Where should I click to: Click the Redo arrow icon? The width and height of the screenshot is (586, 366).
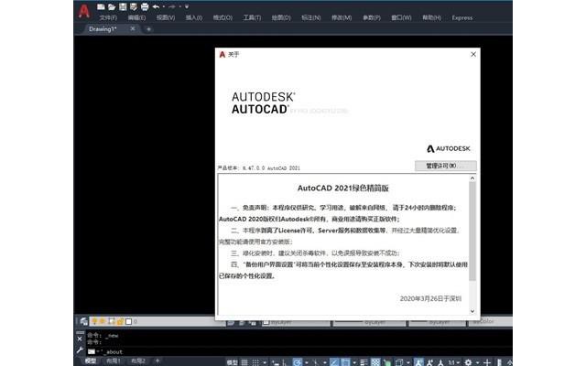coord(171,6)
